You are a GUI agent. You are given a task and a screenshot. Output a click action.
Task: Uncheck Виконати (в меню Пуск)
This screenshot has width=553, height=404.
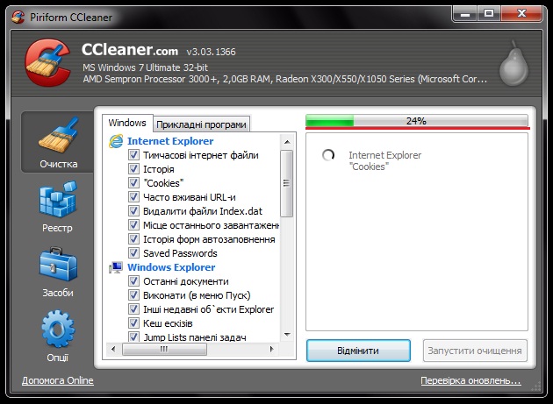pyautogui.click(x=133, y=294)
